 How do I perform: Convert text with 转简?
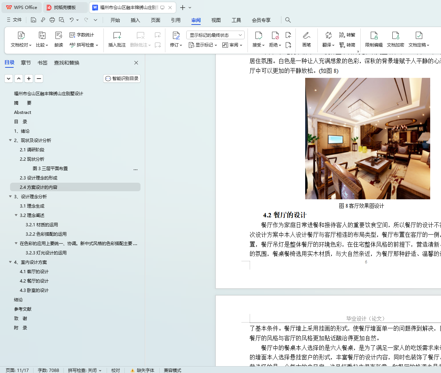pyautogui.click(x=347, y=45)
